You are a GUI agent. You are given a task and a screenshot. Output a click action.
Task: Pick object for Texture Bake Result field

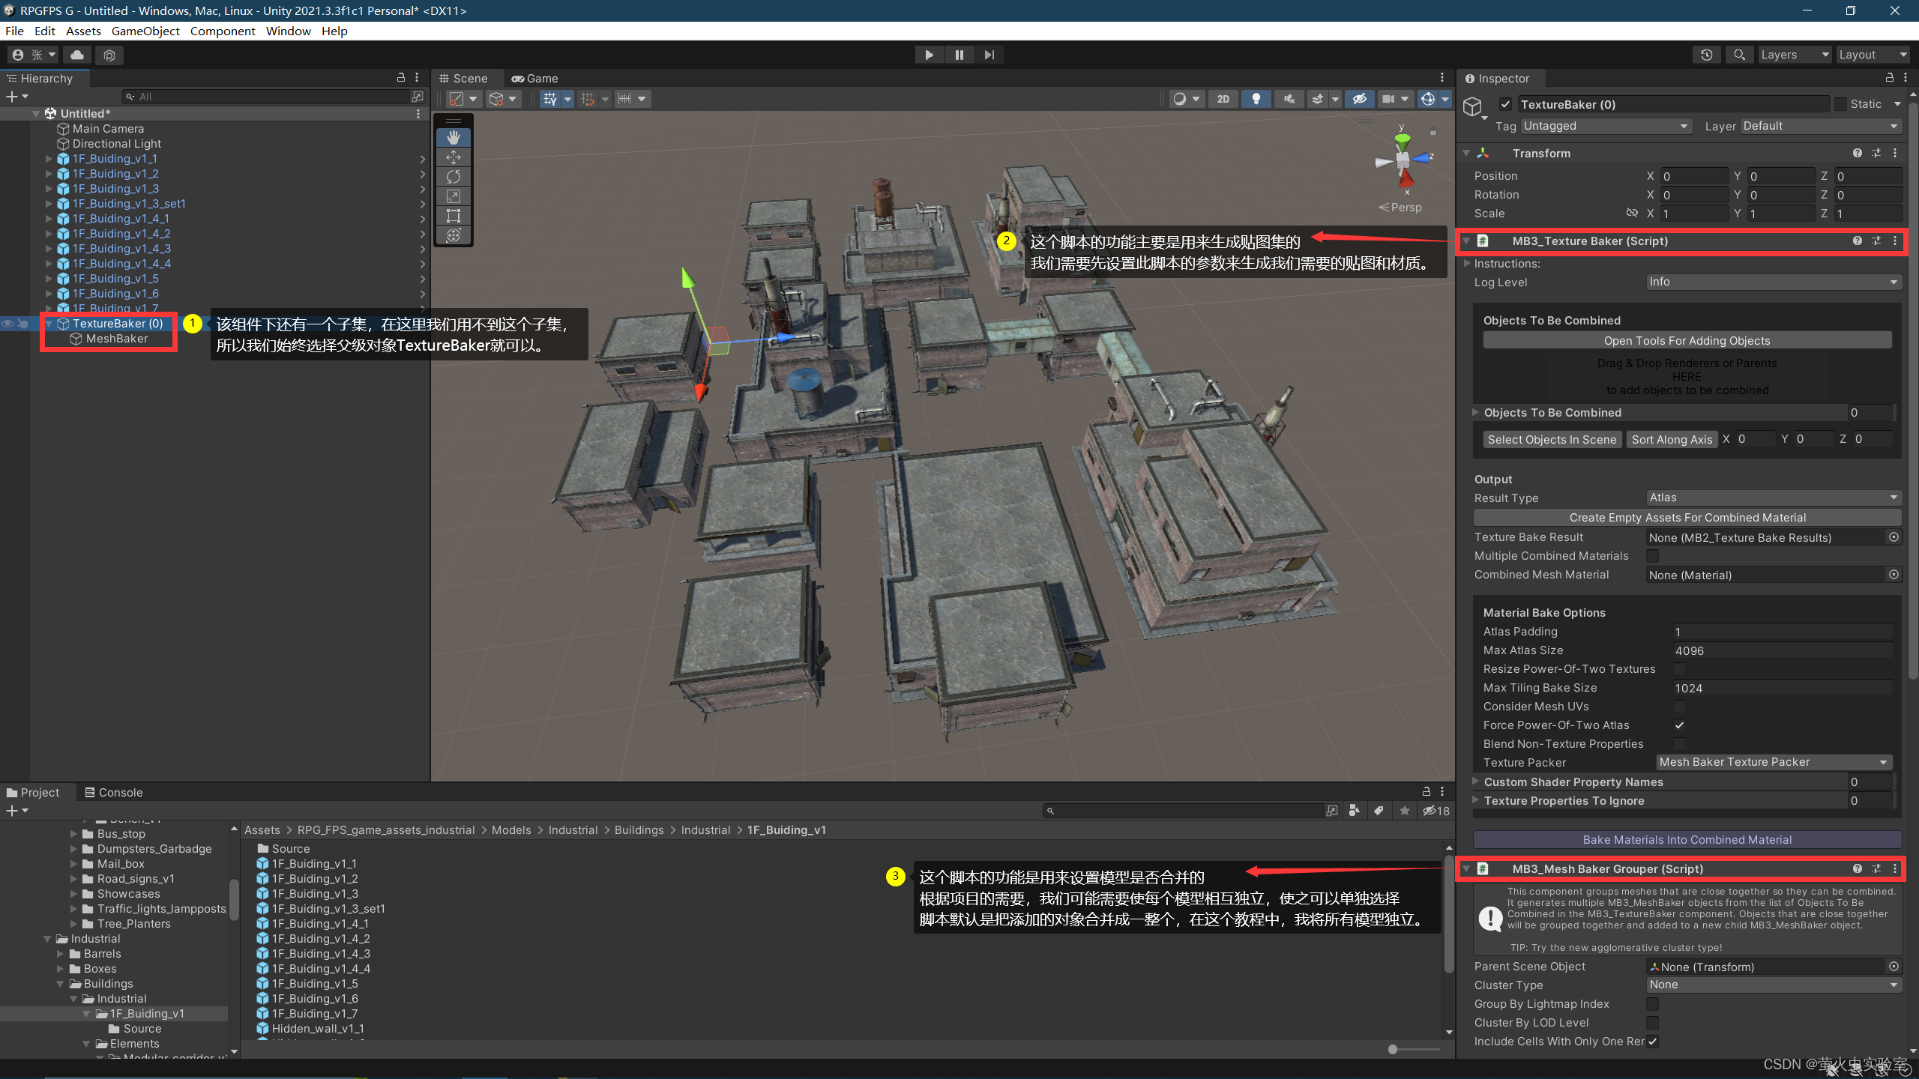(1894, 537)
